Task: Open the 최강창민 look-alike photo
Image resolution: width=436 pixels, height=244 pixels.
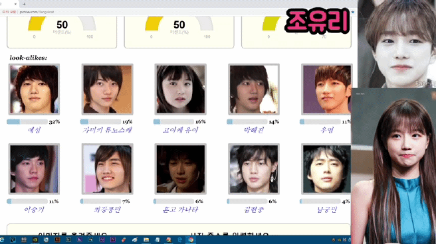Action: pos(107,169)
